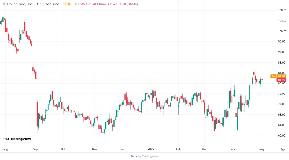Click the Nov label on time axis

click(x=94, y=149)
